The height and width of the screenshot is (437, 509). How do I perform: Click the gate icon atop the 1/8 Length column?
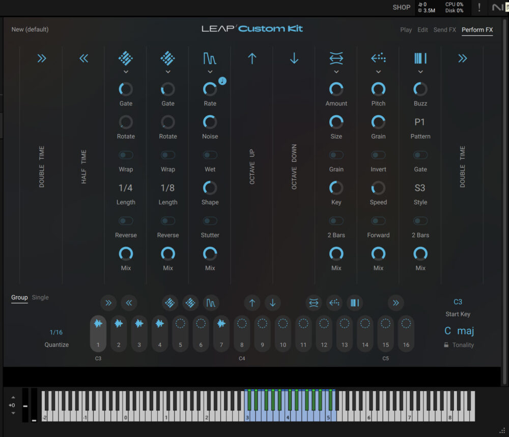click(x=168, y=59)
